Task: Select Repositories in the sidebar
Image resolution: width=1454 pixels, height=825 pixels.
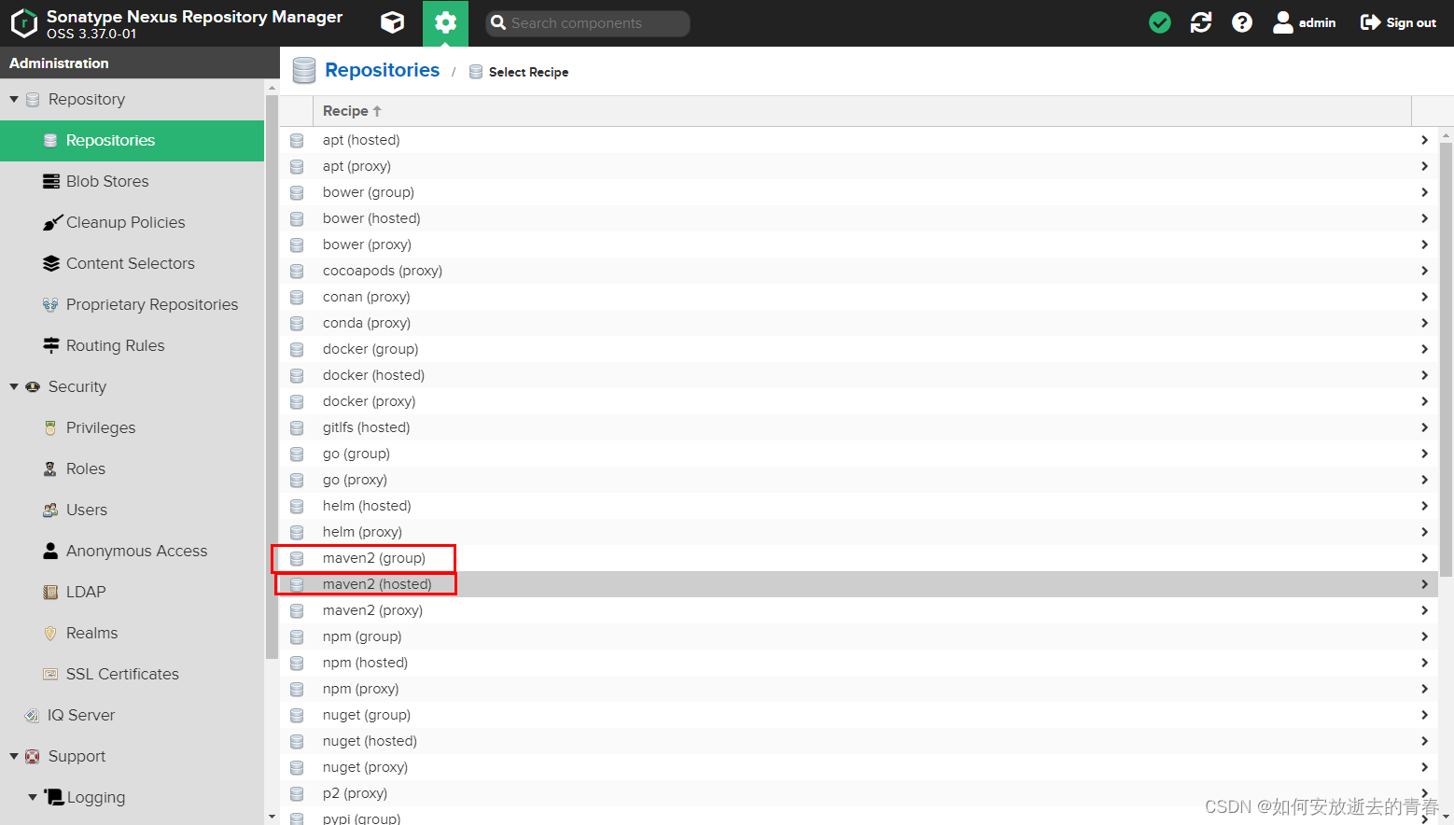Action: click(133, 141)
